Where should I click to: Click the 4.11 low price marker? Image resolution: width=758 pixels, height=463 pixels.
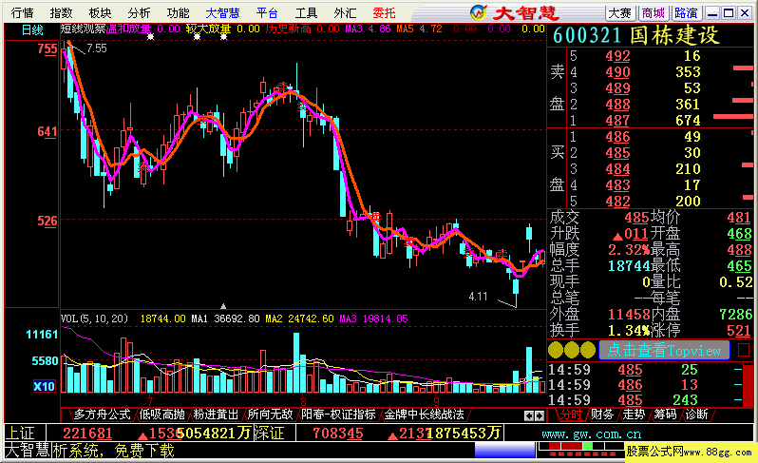coord(478,296)
